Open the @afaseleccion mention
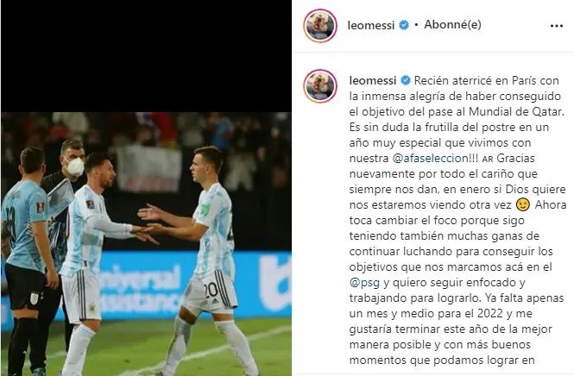The width and height of the screenshot is (574, 376). (430, 159)
